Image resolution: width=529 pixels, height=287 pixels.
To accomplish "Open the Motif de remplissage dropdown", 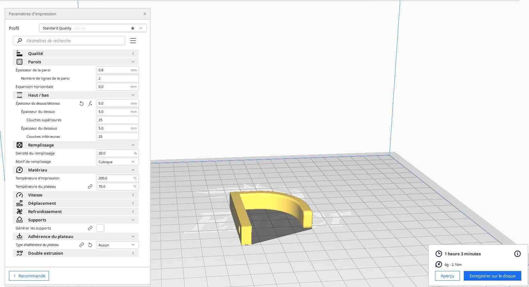I will pos(118,162).
